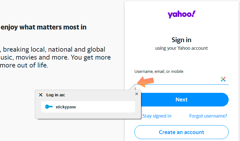Open Sticky Password icon inside username field

[223, 79]
